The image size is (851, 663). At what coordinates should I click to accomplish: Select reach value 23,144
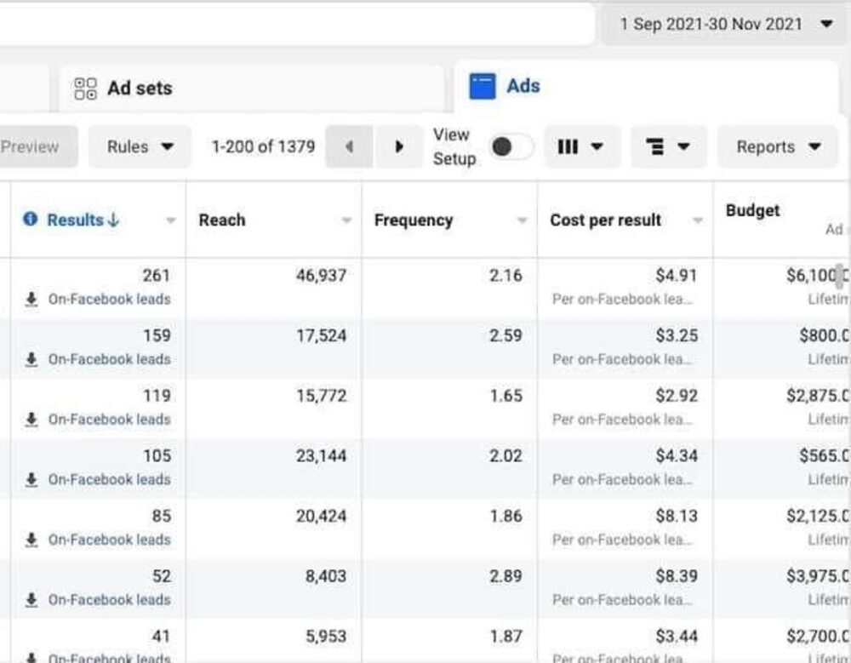[322, 455]
